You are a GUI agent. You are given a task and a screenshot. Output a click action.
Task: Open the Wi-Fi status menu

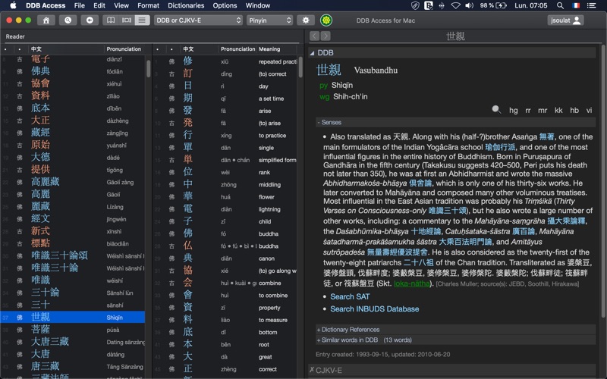[456, 5]
